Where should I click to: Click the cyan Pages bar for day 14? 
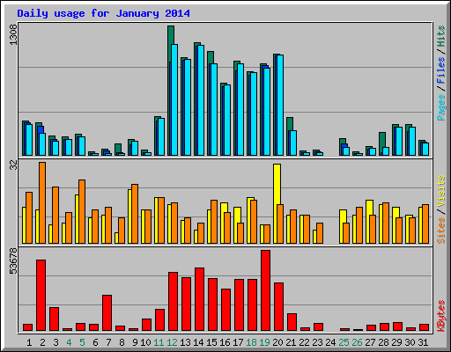pyautogui.click(x=201, y=100)
